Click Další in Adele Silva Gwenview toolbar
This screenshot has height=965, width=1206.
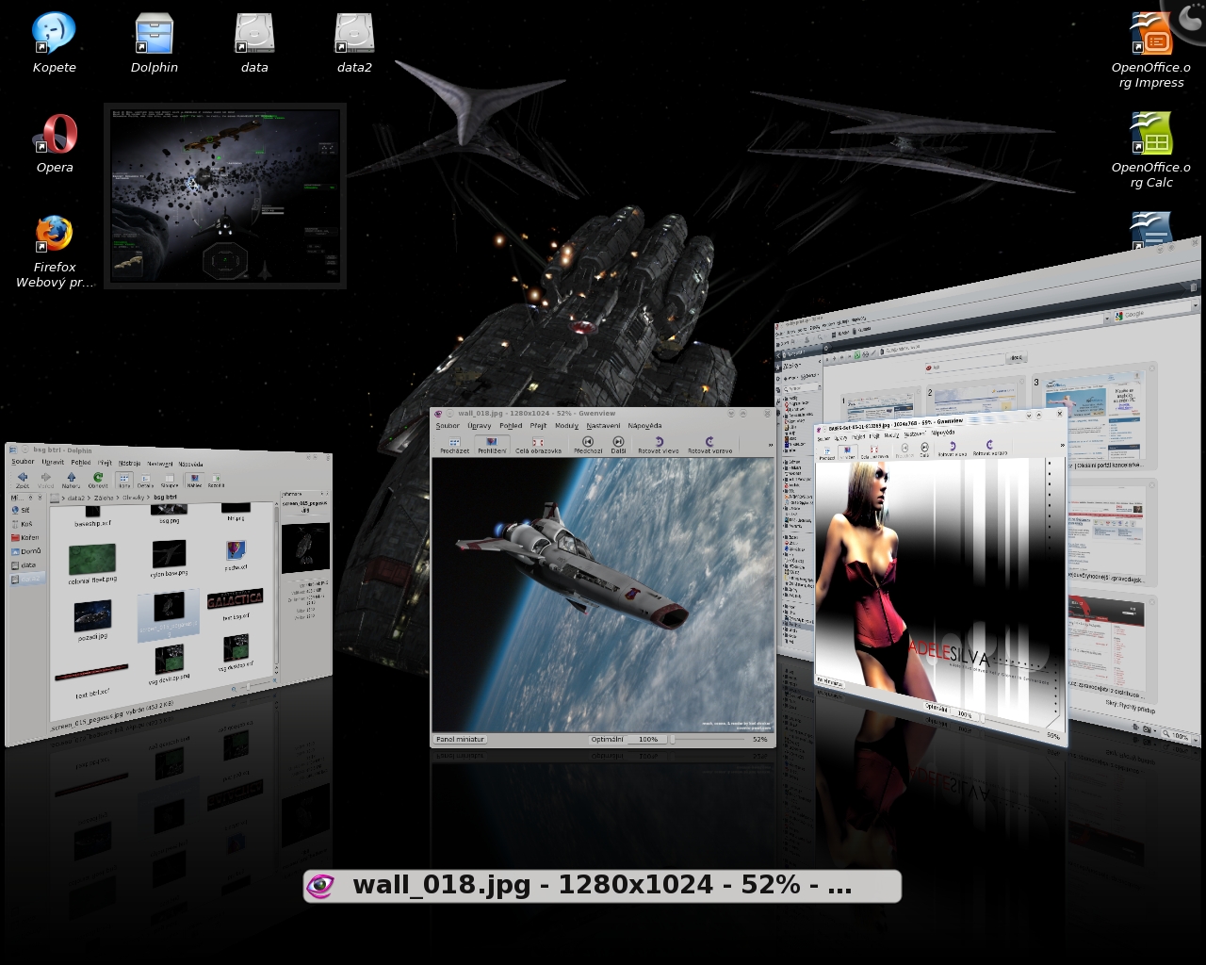pos(924,450)
